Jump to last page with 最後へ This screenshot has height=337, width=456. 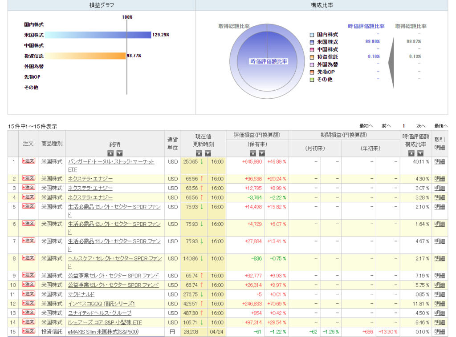441,126
